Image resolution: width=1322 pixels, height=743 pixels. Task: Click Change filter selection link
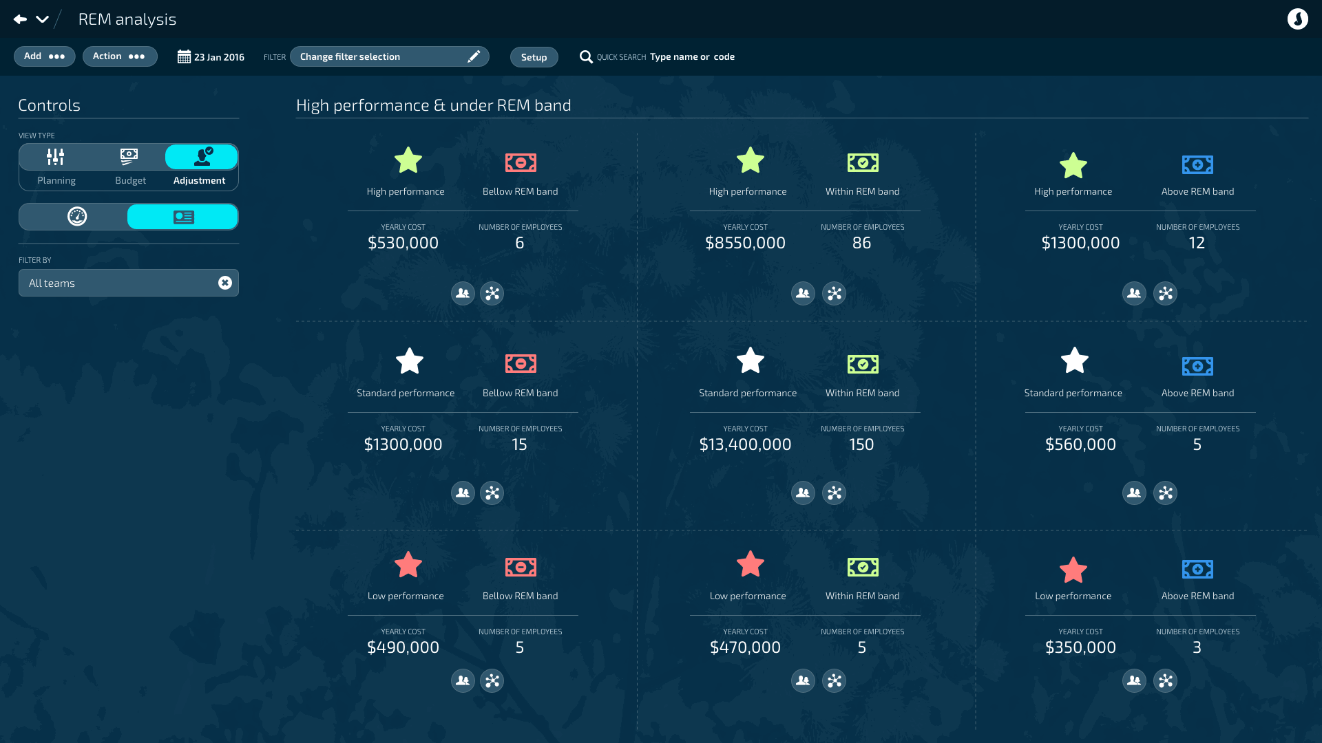tap(350, 57)
